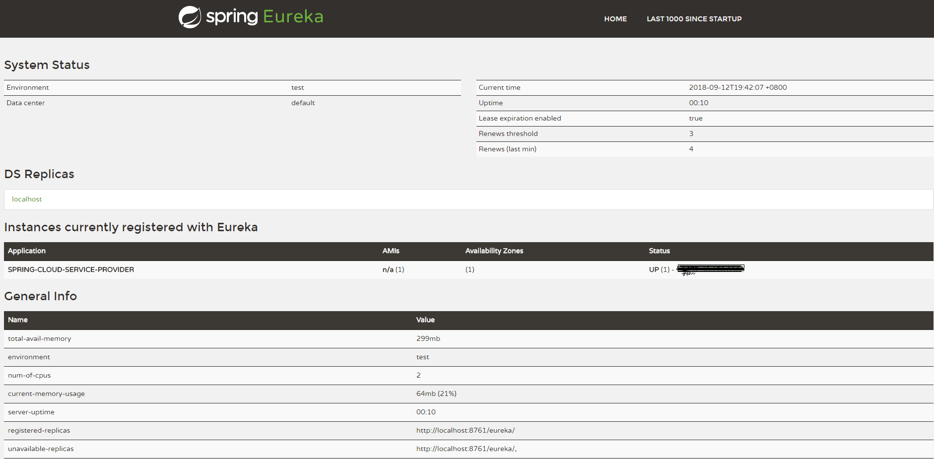The width and height of the screenshot is (934, 459).
Task: Select the environment row label in General Info
Action: tap(29, 357)
